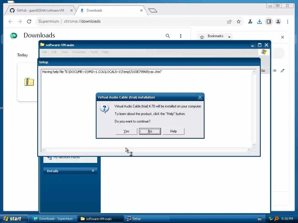Close the GitHub tab
This screenshot has height=223, width=298.
(x=72, y=11)
